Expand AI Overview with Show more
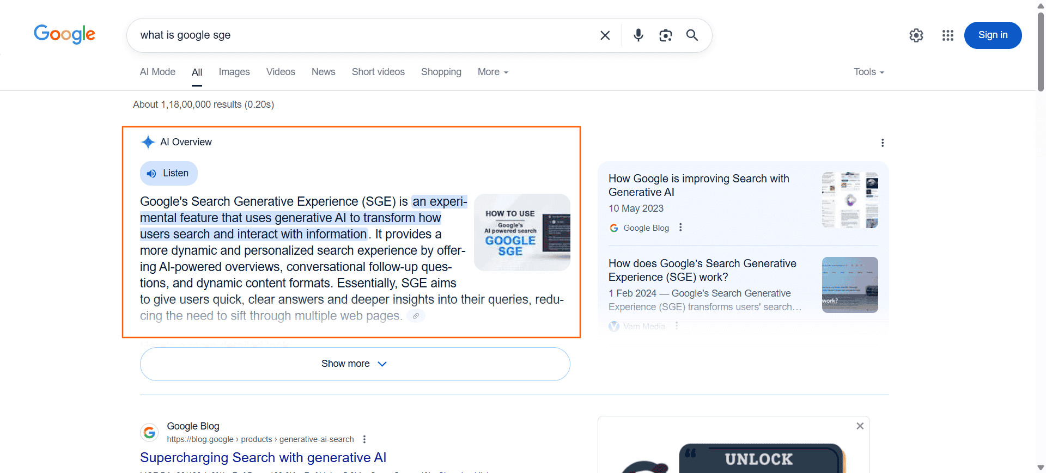Image resolution: width=1046 pixels, height=473 pixels. click(355, 364)
